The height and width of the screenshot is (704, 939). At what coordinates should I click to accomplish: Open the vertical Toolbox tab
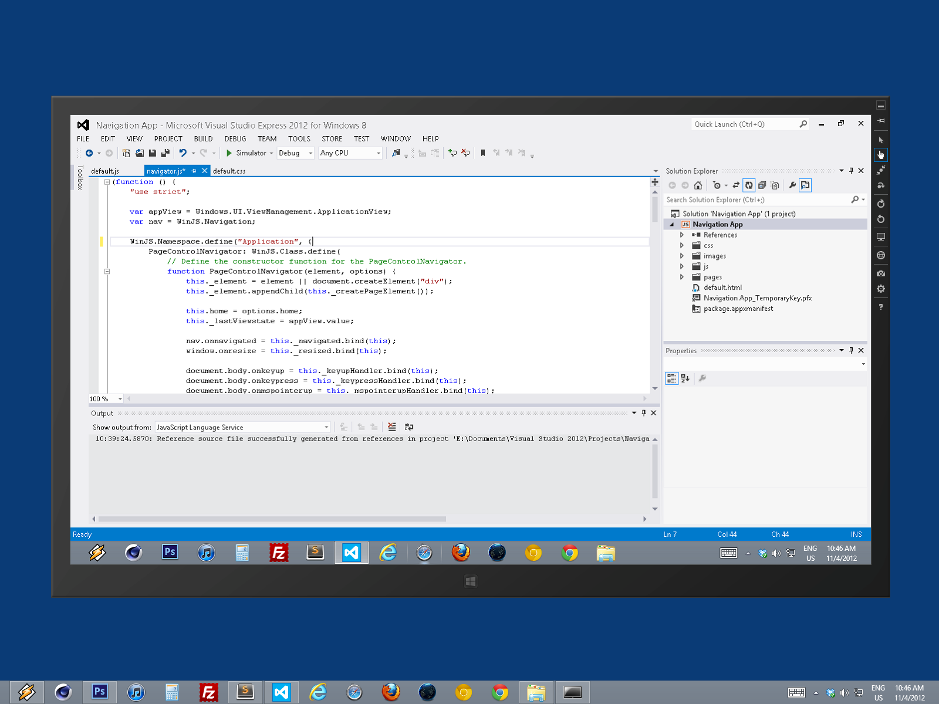[80, 177]
